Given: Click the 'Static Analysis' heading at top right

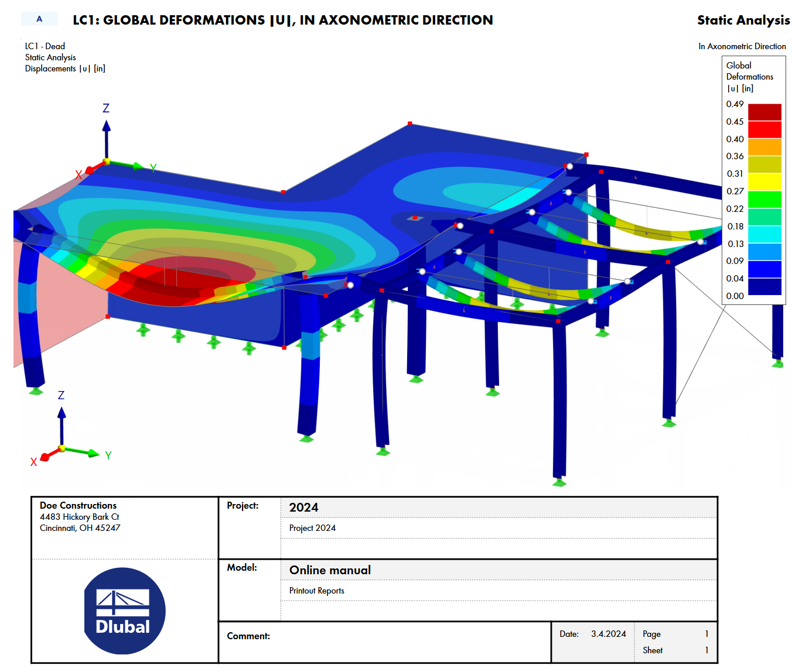Looking at the screenshot, I should 743,20.
